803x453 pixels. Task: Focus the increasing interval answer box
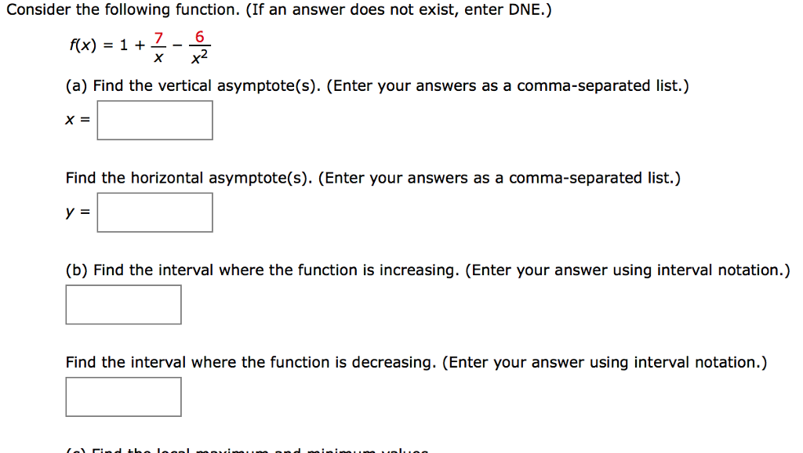click(123, 305)
